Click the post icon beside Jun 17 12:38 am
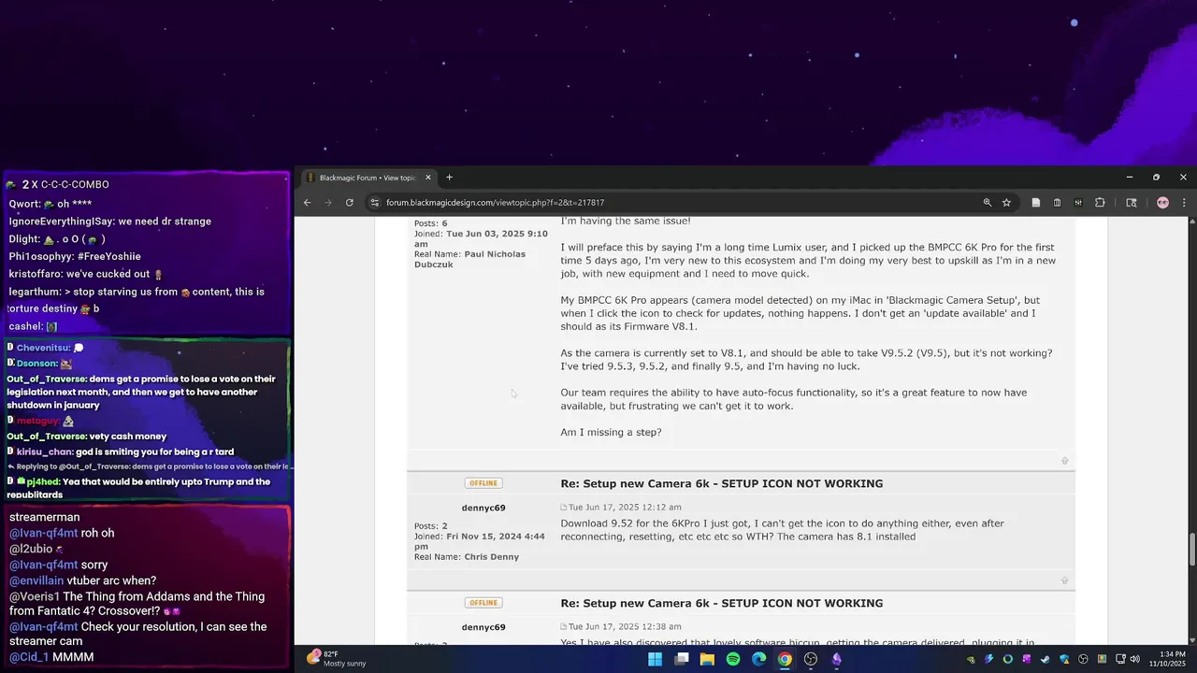 tap(564, 627)
